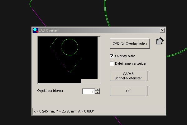Click the arrow icon beside the load button

pos(160,41)
